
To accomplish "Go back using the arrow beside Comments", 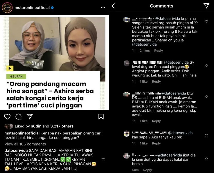I will click(113, 6).
